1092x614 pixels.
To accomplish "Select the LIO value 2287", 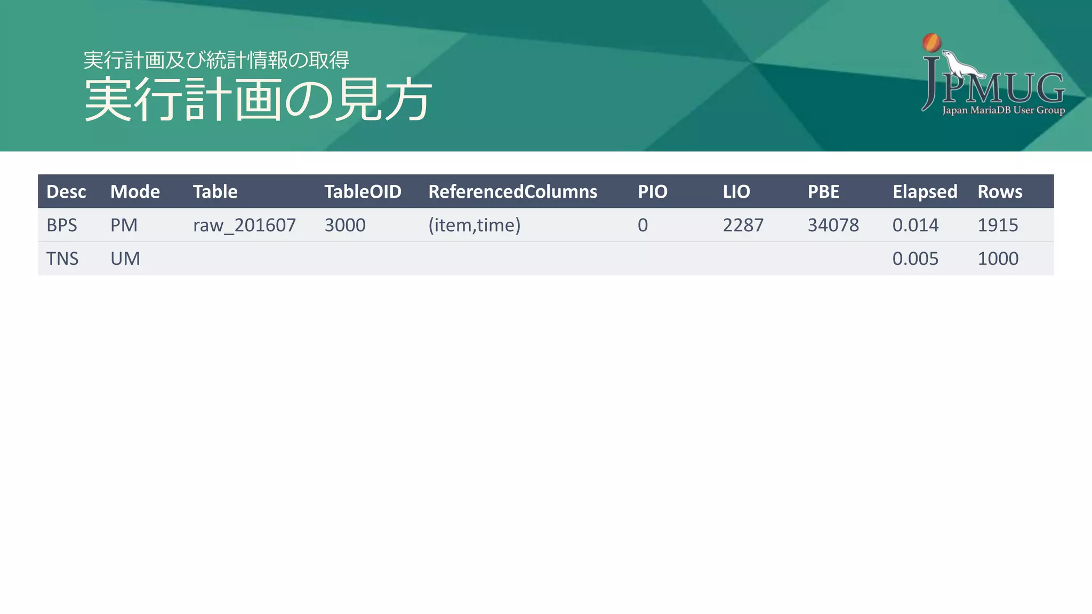I will [743, 225].
